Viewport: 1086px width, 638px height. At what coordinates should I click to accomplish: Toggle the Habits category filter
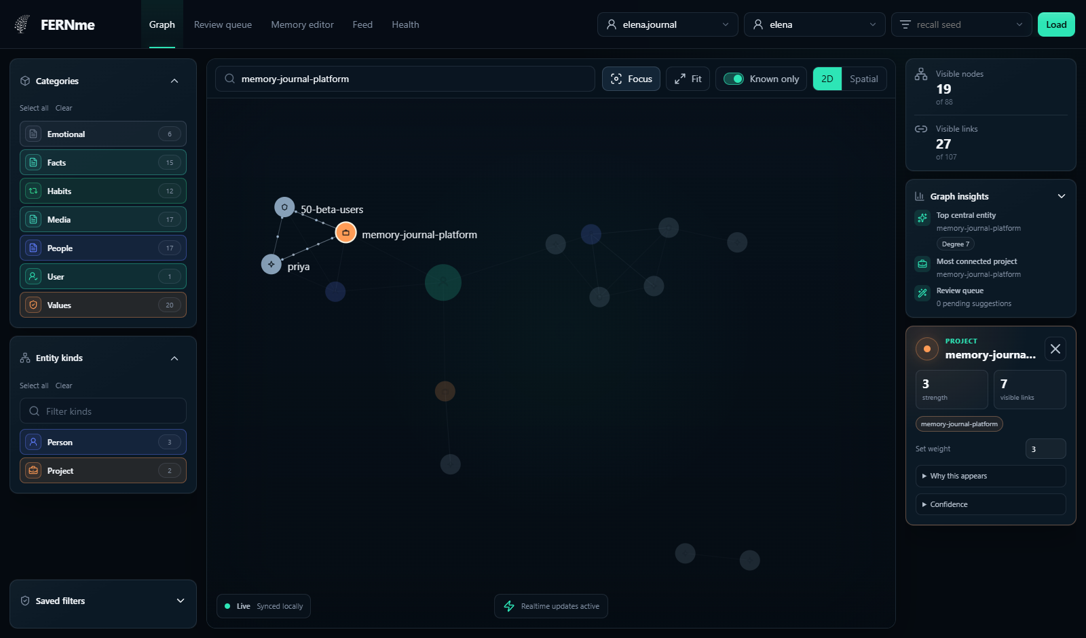(x=103, y=191)
